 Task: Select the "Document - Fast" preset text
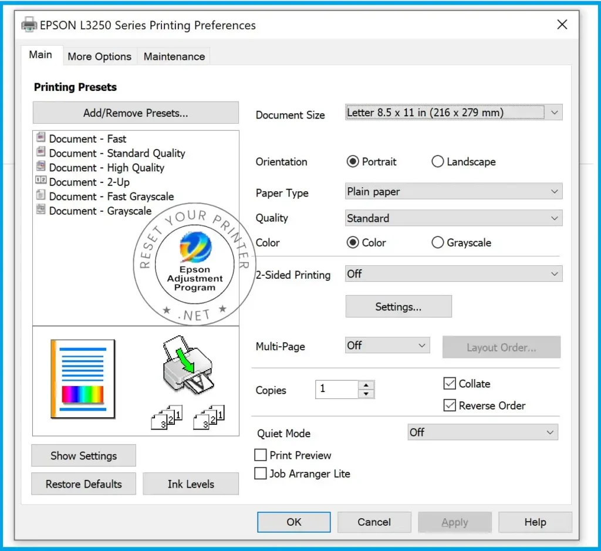[x=88, y=138]
